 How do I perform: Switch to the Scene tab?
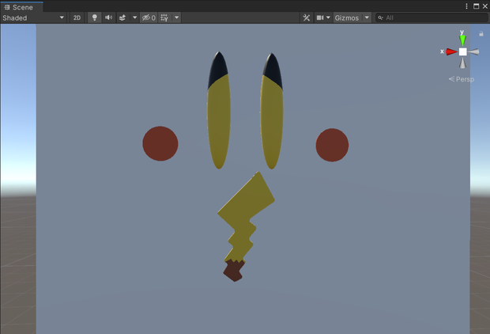point(21,7)
